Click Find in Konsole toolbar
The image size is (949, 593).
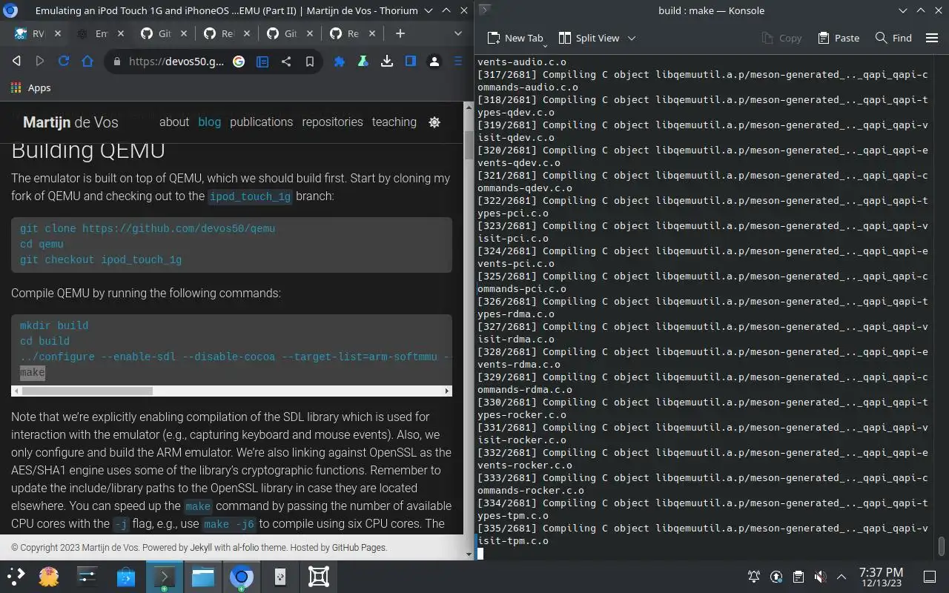(x=893, y=38)
